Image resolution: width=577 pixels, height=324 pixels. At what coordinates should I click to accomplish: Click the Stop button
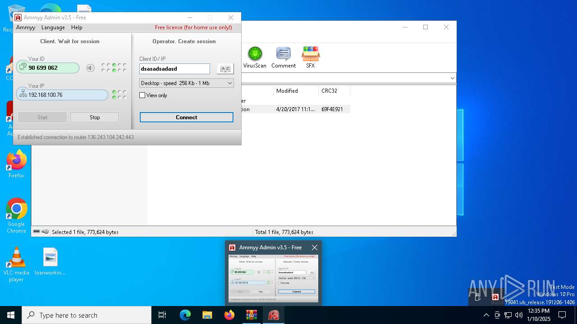95,117
